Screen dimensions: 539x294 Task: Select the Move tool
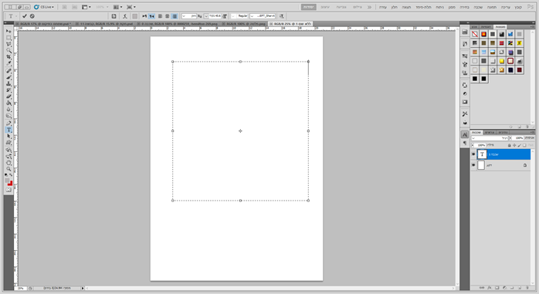(x=8, y=32)
